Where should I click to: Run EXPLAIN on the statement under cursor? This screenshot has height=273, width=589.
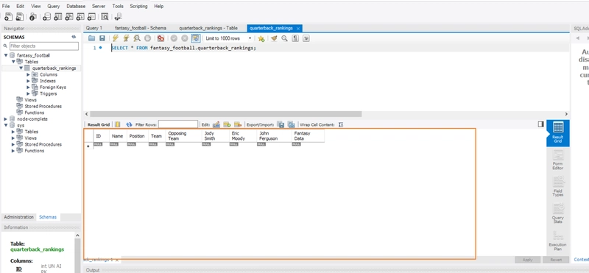(x=137, y=38)
